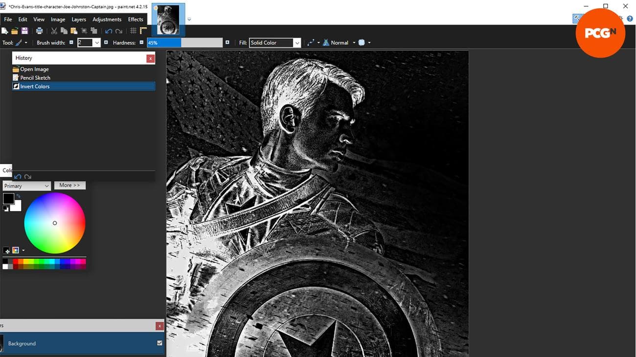636x357 pixels.
Task: Click the add color to palette icon
Action: (x=6, y=251)
